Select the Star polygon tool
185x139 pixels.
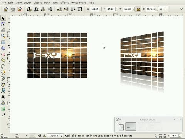click(3, 60)
